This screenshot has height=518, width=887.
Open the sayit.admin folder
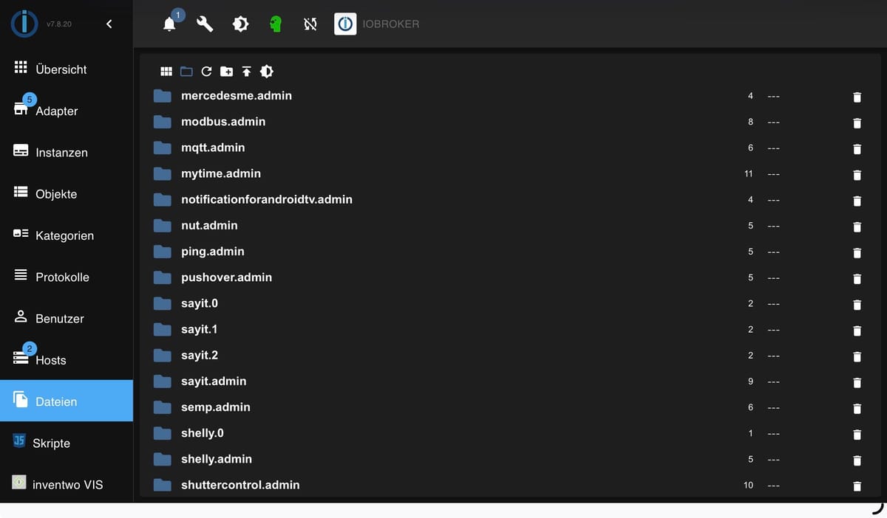tap(214, 381)
